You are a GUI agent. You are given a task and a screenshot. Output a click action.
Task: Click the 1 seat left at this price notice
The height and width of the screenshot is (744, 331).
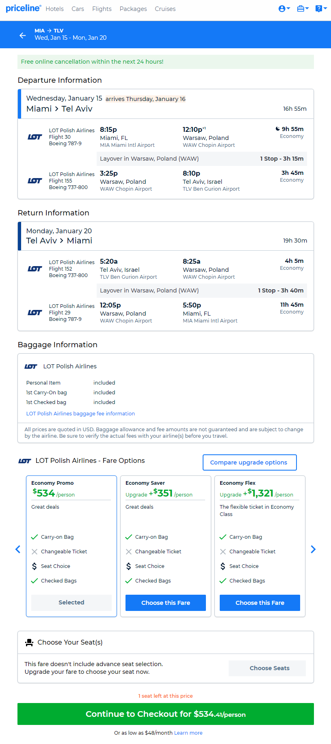tap(166, 696)
